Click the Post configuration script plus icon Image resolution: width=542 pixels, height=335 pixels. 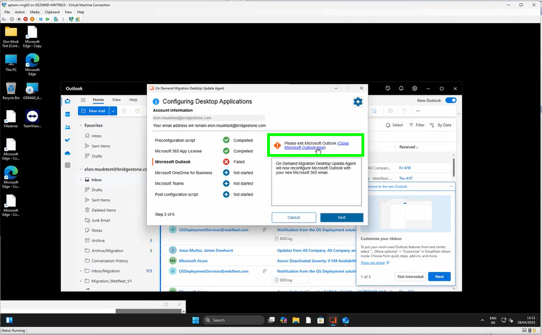[226, 195]
